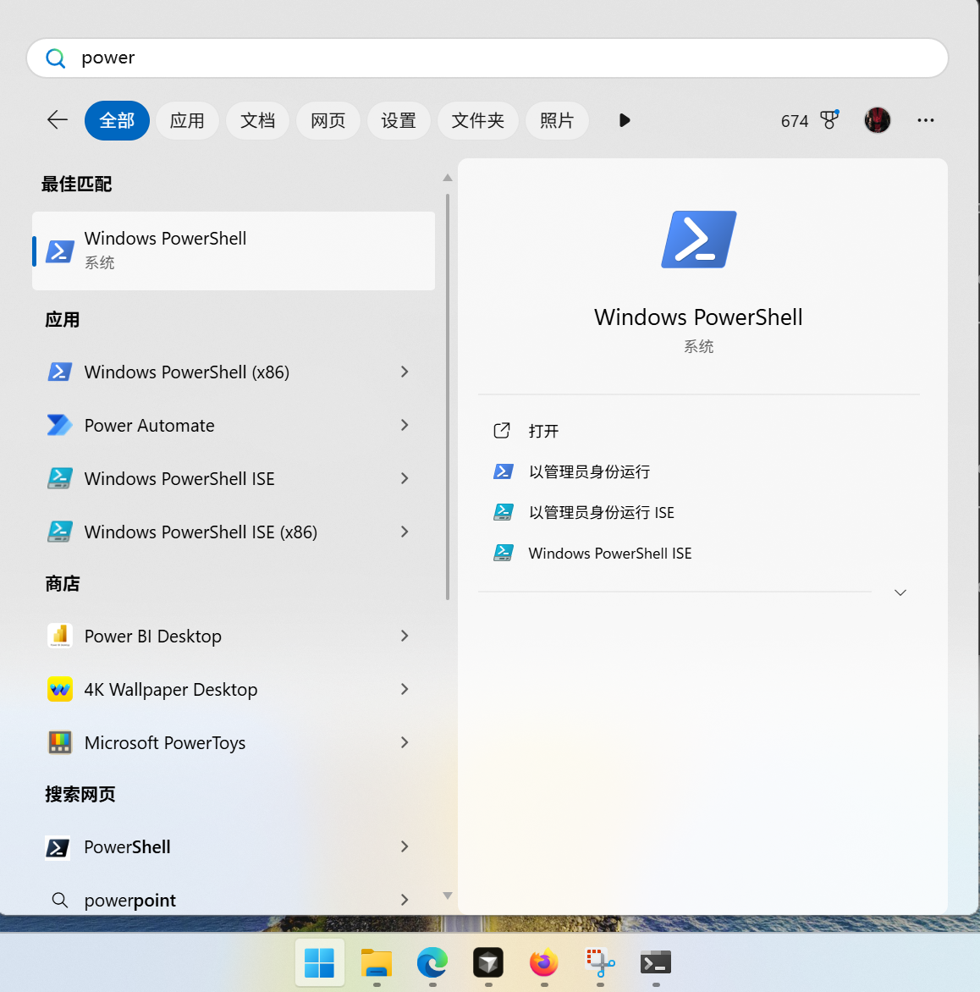Viewport: 980px width, 992px height.
Task: Select Power BI Desktop store result
Action: pyautogui.click(x=152, y=637)
